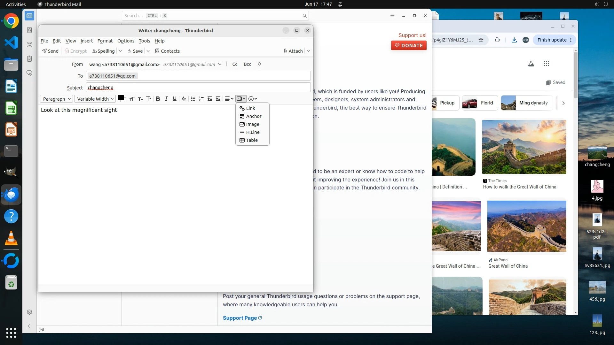614x345 pixels.
Task: Click the remove text styling icon
Action: pos(184,99)
